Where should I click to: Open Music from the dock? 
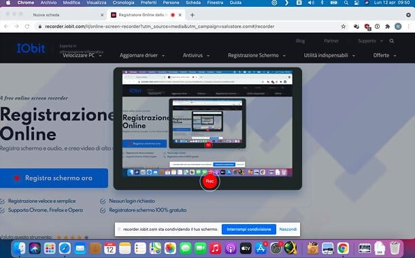click(x=216, y=248)
